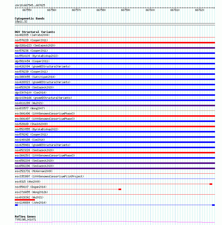Click the nsv482935 (Iafrate2004) variant label
The width and height of the screenshot is (222, 225).
32,35
